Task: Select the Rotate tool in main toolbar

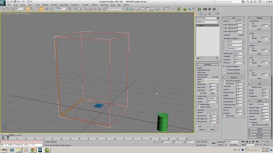Action: (x=51, y=9)
